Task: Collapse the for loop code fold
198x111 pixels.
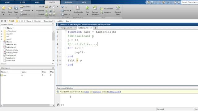Action: pos(66,48)
